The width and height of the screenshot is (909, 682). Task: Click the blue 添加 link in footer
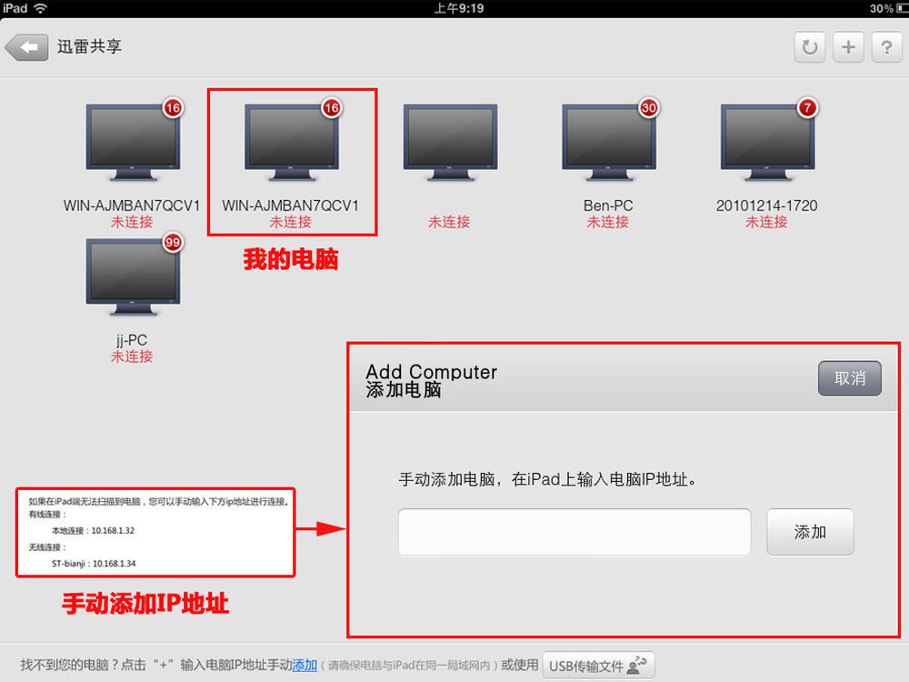point(305,666)
